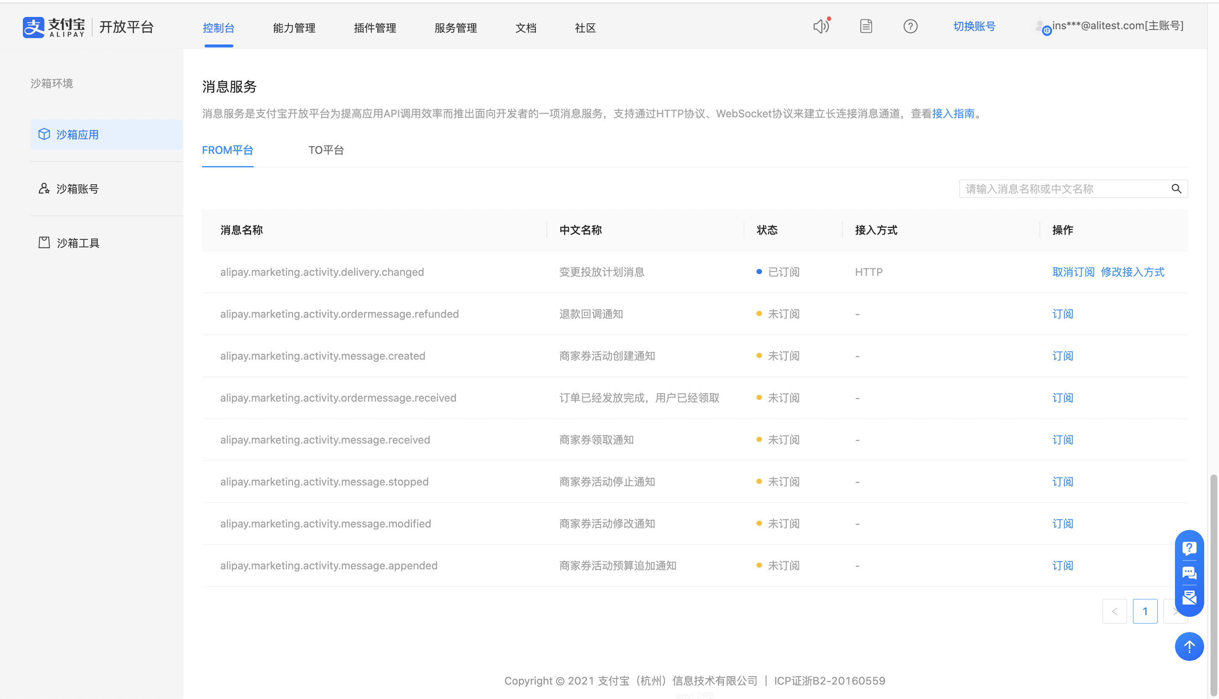This screenshot has width=1219, height=699.
Task: Click the 接入指南 link
Action: point(953,114)
